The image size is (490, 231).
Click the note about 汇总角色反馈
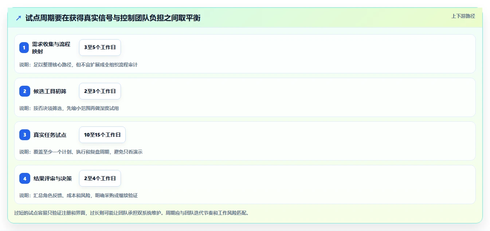coord(78,195)
